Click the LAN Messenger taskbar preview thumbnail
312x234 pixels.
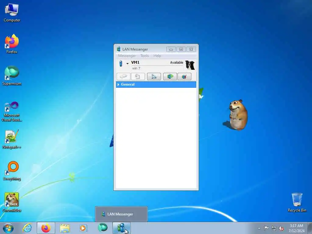pyautogui.click(x=121, y=214)
